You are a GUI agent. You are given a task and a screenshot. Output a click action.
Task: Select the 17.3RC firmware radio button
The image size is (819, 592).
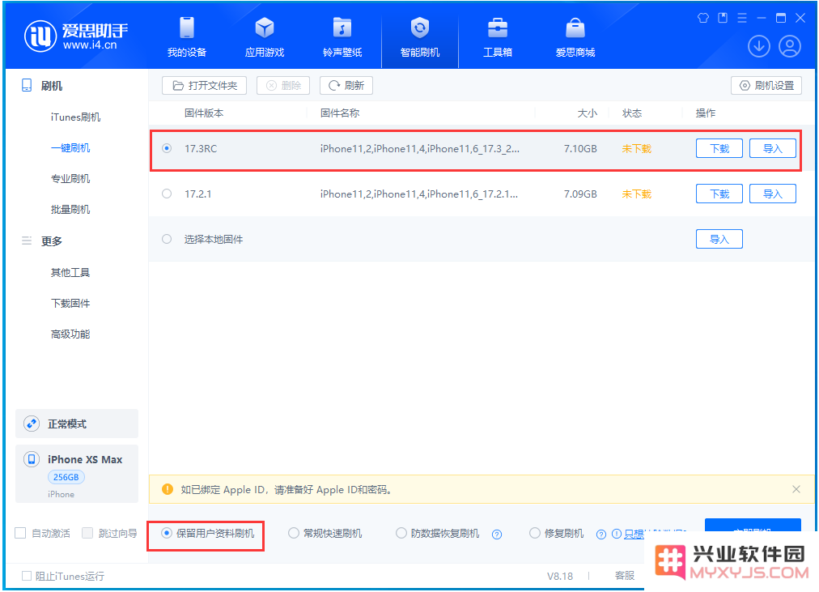(167, 148)
